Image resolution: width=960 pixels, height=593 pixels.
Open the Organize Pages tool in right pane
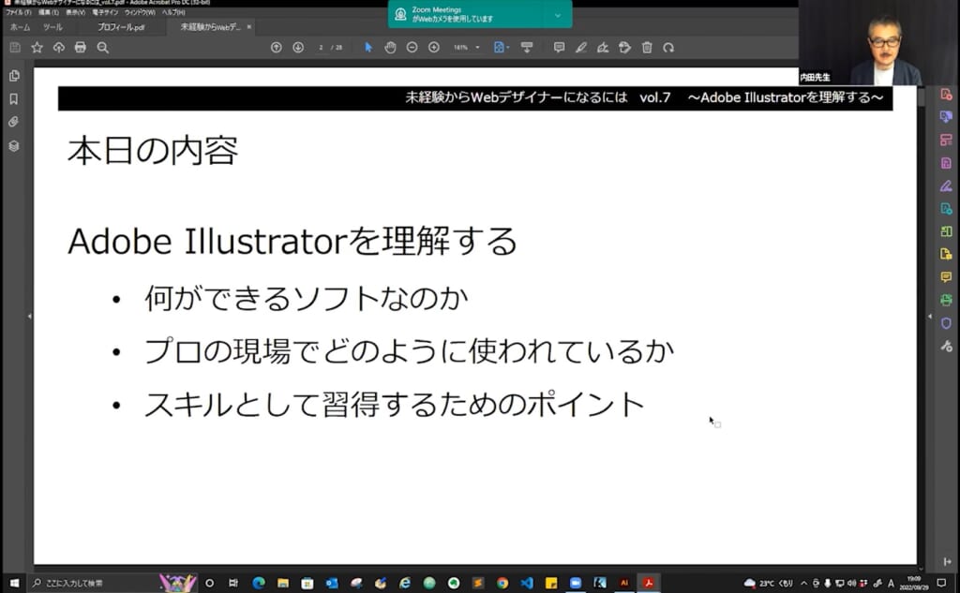pyautogui.click(x=946, y=141)
